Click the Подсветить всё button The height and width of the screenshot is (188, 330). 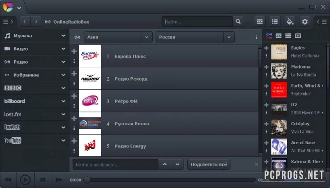pos(209,164)
